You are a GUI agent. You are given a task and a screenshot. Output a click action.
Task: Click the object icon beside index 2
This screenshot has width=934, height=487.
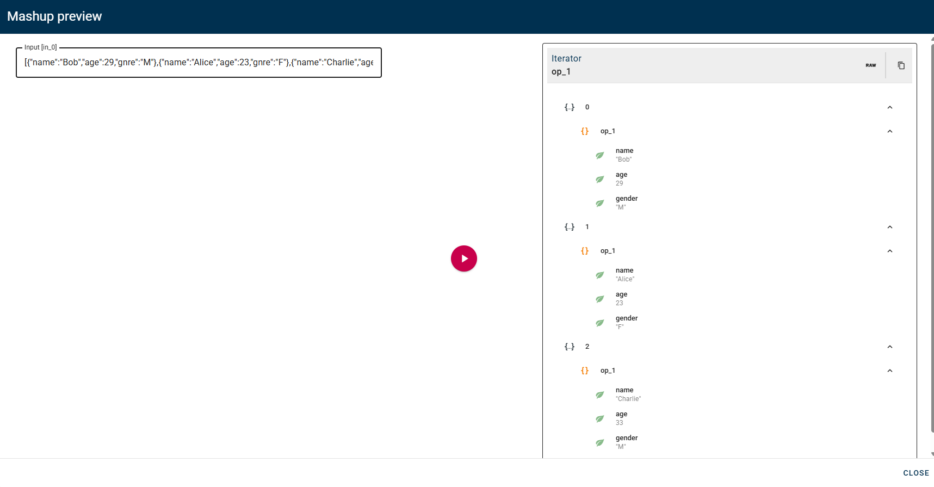click(x=569, y=347)
